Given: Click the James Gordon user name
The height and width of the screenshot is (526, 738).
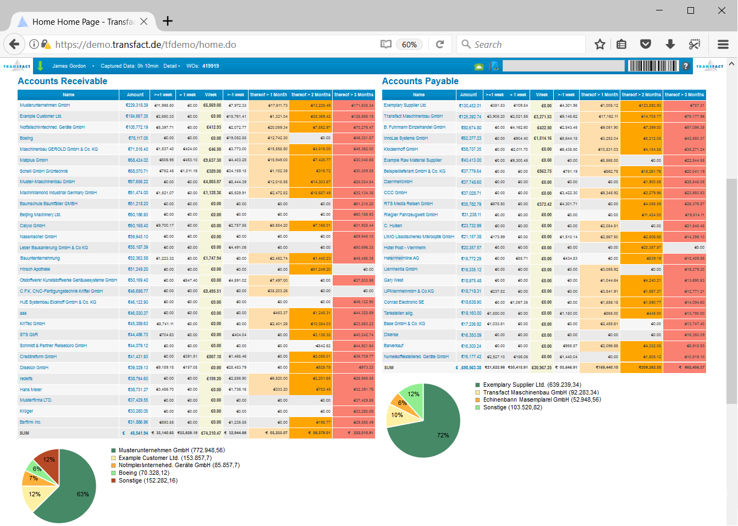Looking at the screenshot, I should [69, 66].
